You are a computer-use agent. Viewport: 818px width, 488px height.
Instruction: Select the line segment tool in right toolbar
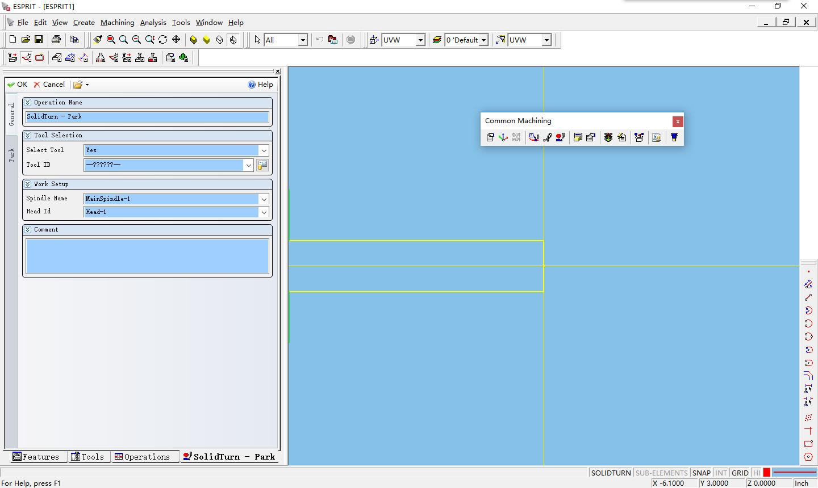point(808,297)
